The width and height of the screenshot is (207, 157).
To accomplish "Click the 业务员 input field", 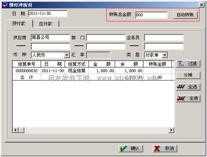I will (x=164, y=38).
